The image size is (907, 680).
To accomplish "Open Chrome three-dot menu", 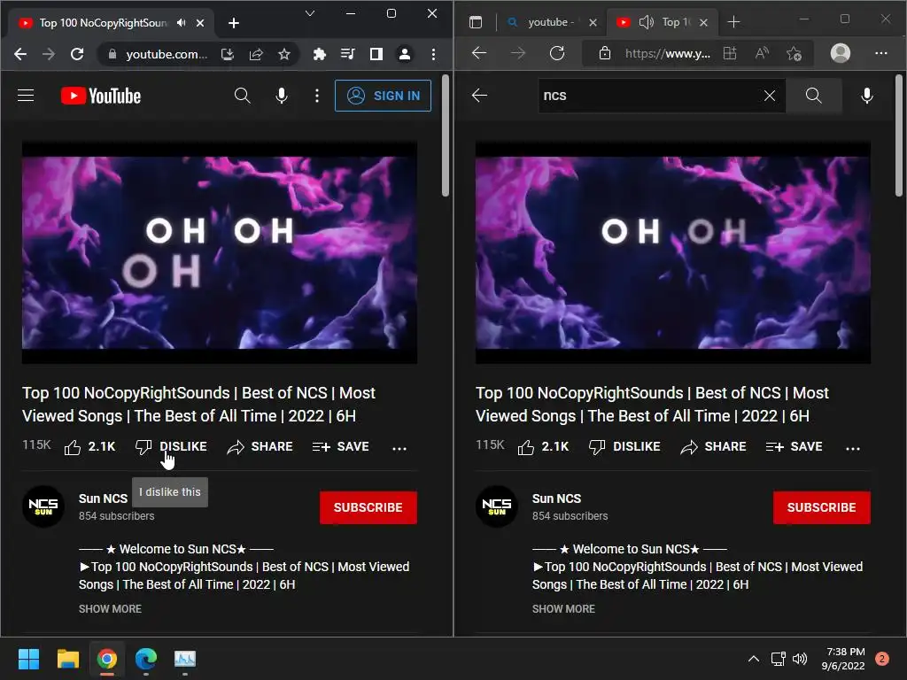I will tap(433, 54).
